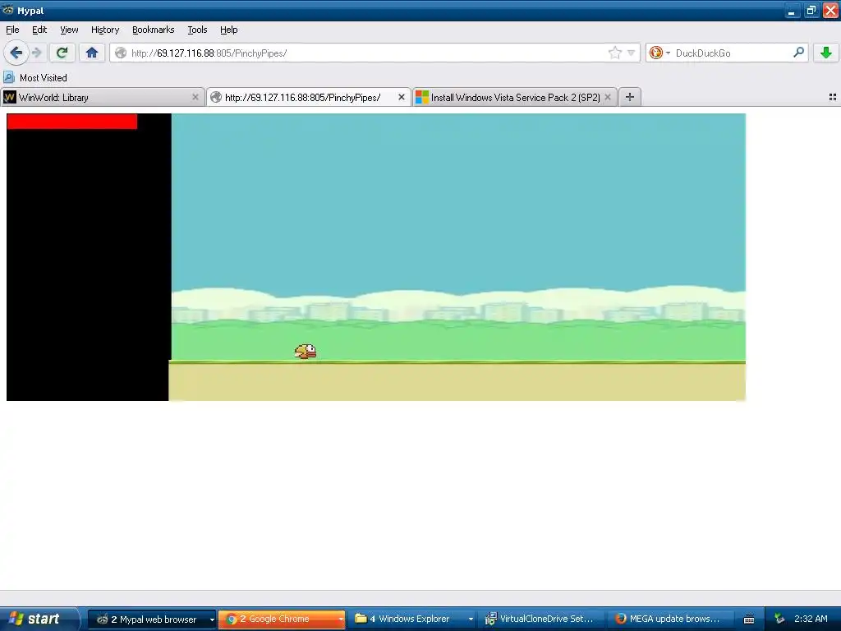Open the Windows start menu
Image resolution: width=841 pixels, height=631 pixels.
39,619
